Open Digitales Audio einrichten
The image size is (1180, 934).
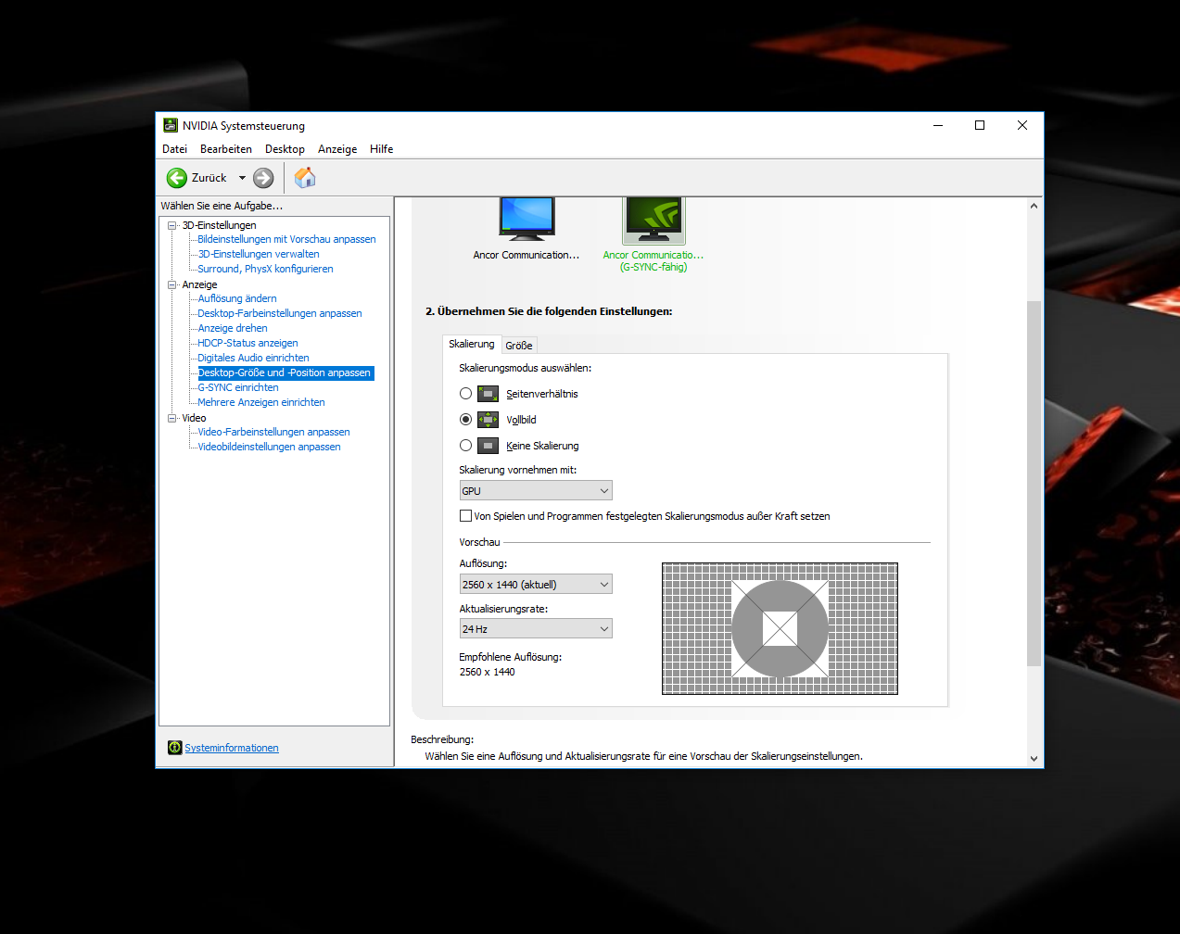pos(253,358)
